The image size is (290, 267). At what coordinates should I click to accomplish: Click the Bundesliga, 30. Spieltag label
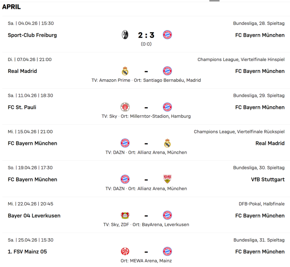(259, 168)
